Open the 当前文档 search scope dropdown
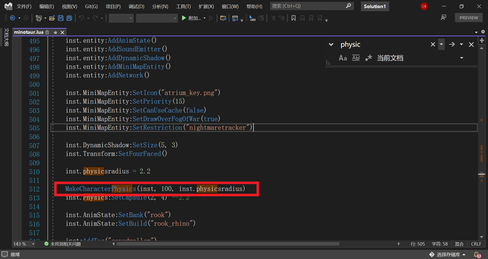488x259 pixels. 462,58
